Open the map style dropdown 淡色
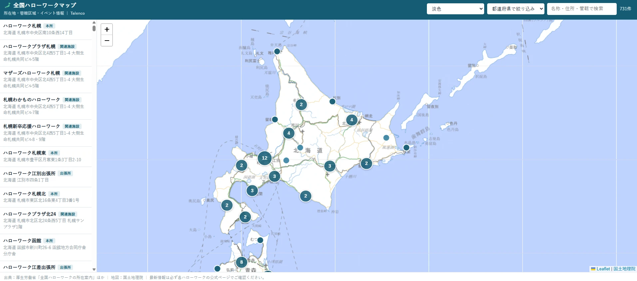Image resolution: width=637 pixels, height=281 pixels. click(455, 9)
